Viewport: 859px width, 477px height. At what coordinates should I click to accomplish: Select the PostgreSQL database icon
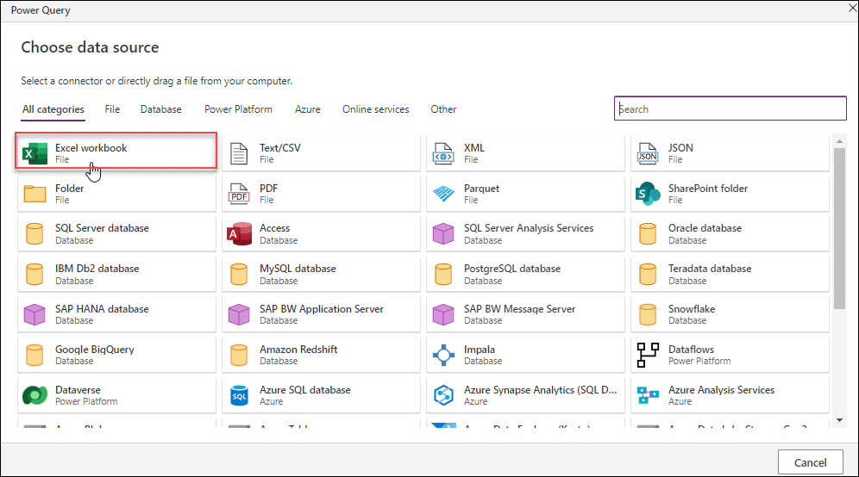pyautogui.click(x=443, y=274)
